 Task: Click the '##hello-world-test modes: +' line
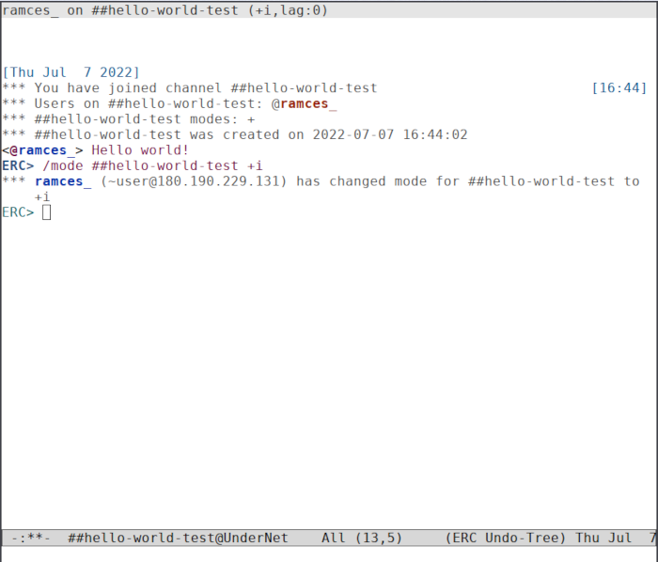(x=129, y=119)
